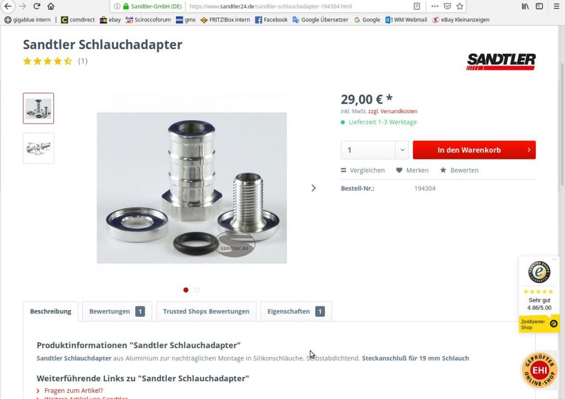Open the Versandkosten link
This screenshot has width=565, height=399.
point(399,111)
